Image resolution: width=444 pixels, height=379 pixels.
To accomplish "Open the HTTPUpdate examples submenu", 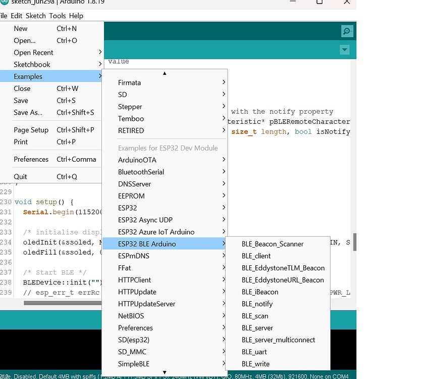I will coord(164,292).
